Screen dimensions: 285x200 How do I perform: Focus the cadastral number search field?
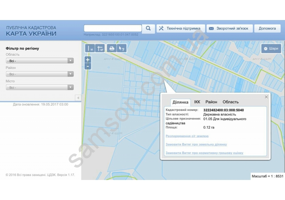tap(113, 28)
